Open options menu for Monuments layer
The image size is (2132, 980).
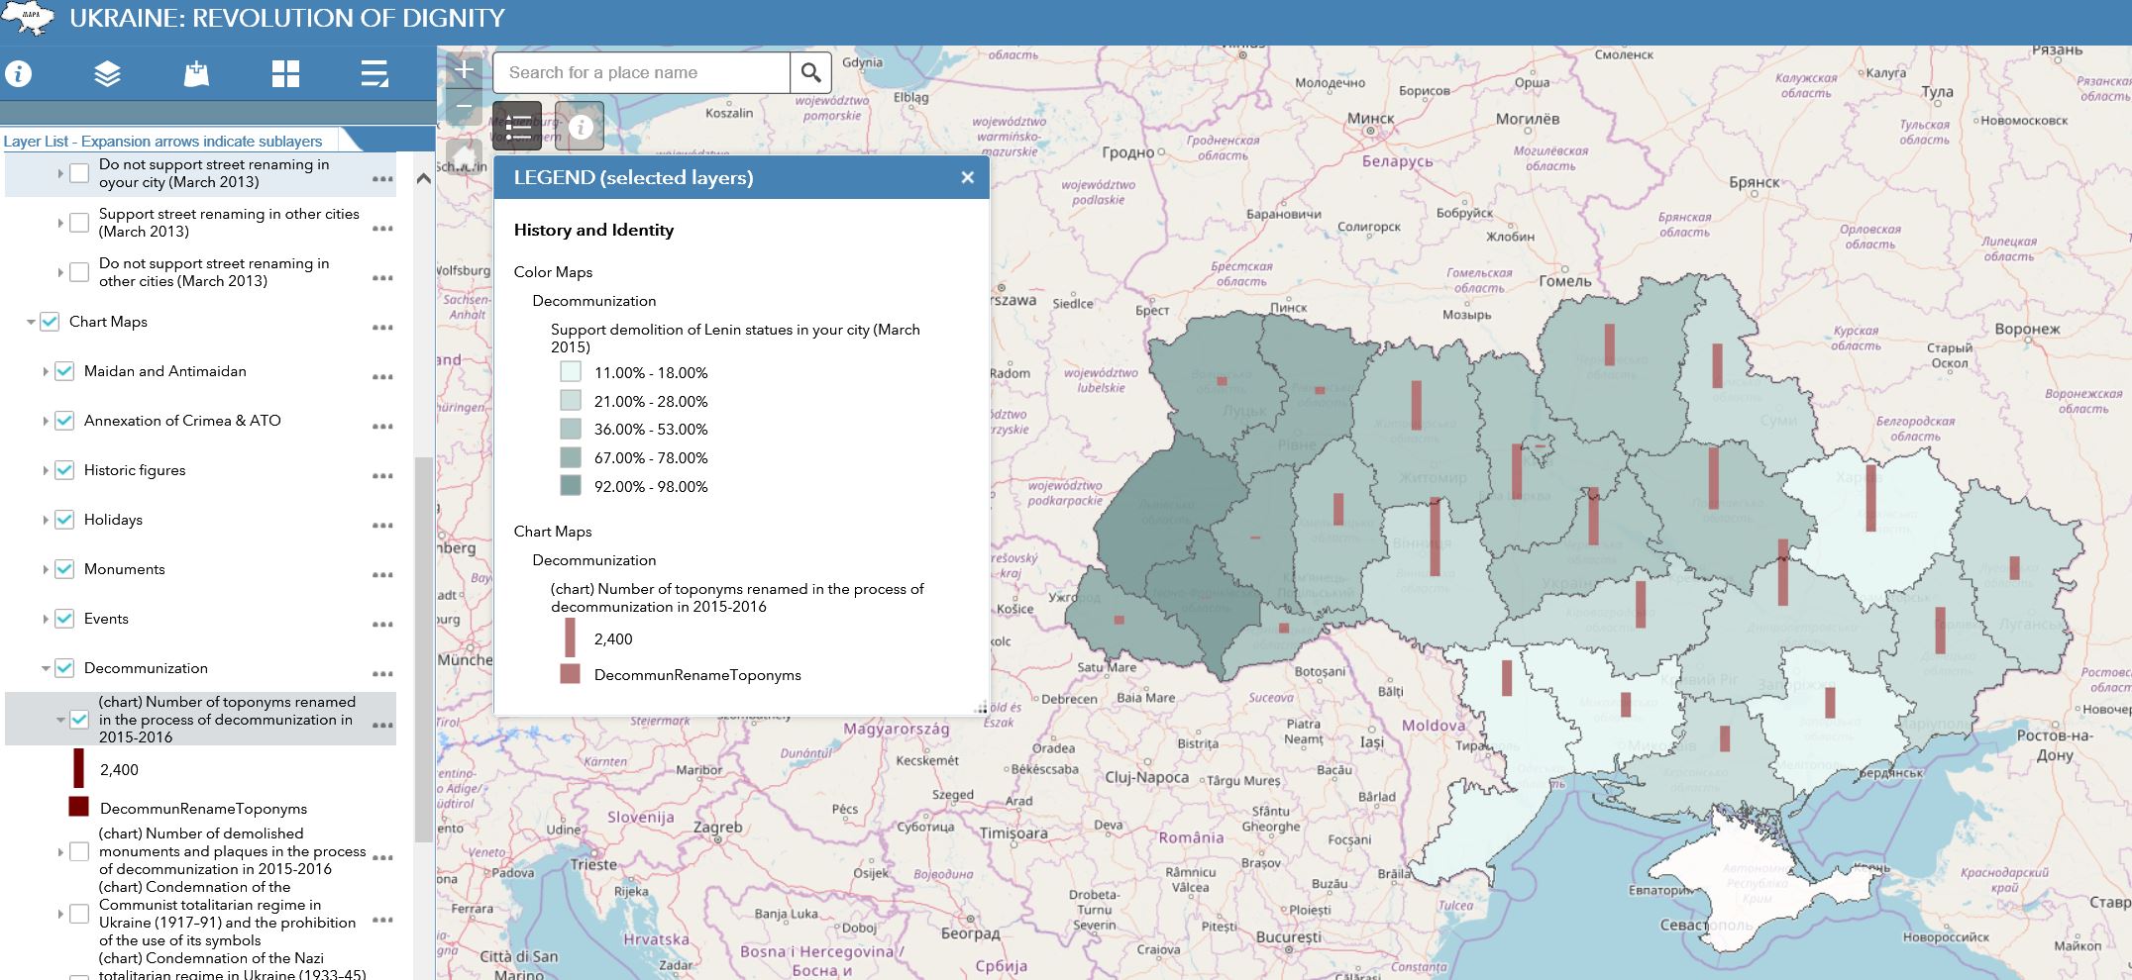point(382,575)
